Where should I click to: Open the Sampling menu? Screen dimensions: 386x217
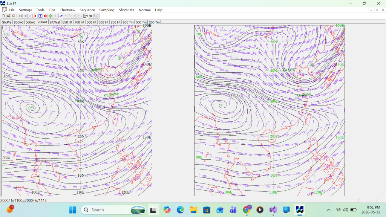pyautogui.click(x=107, y=10)
